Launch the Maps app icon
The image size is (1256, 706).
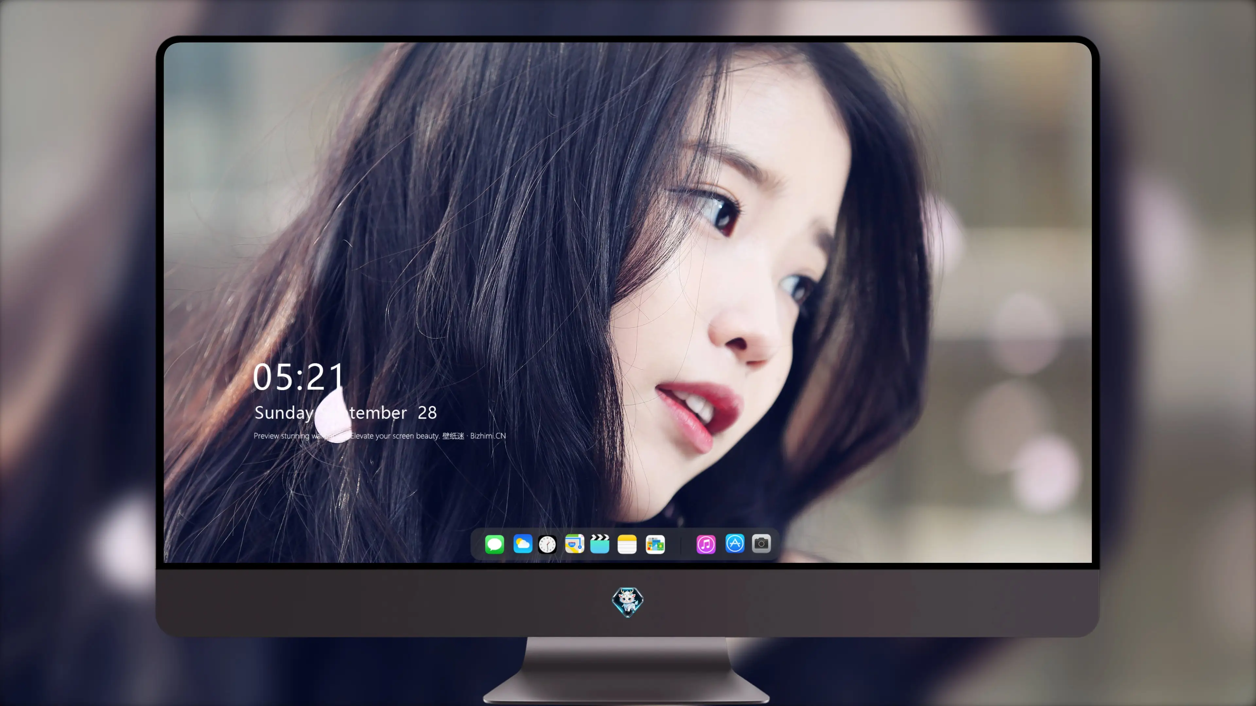pyautogui.click(x=574, y=544)
